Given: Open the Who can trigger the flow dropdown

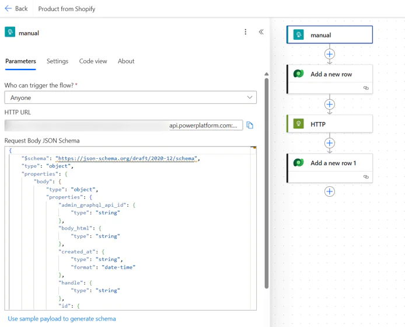Looking at the screenshot, I should (x=131, y=98).
